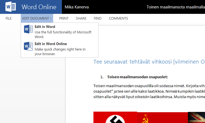Click the Edit in Word icon
The image size is (205, 123).
click(28, 29)
